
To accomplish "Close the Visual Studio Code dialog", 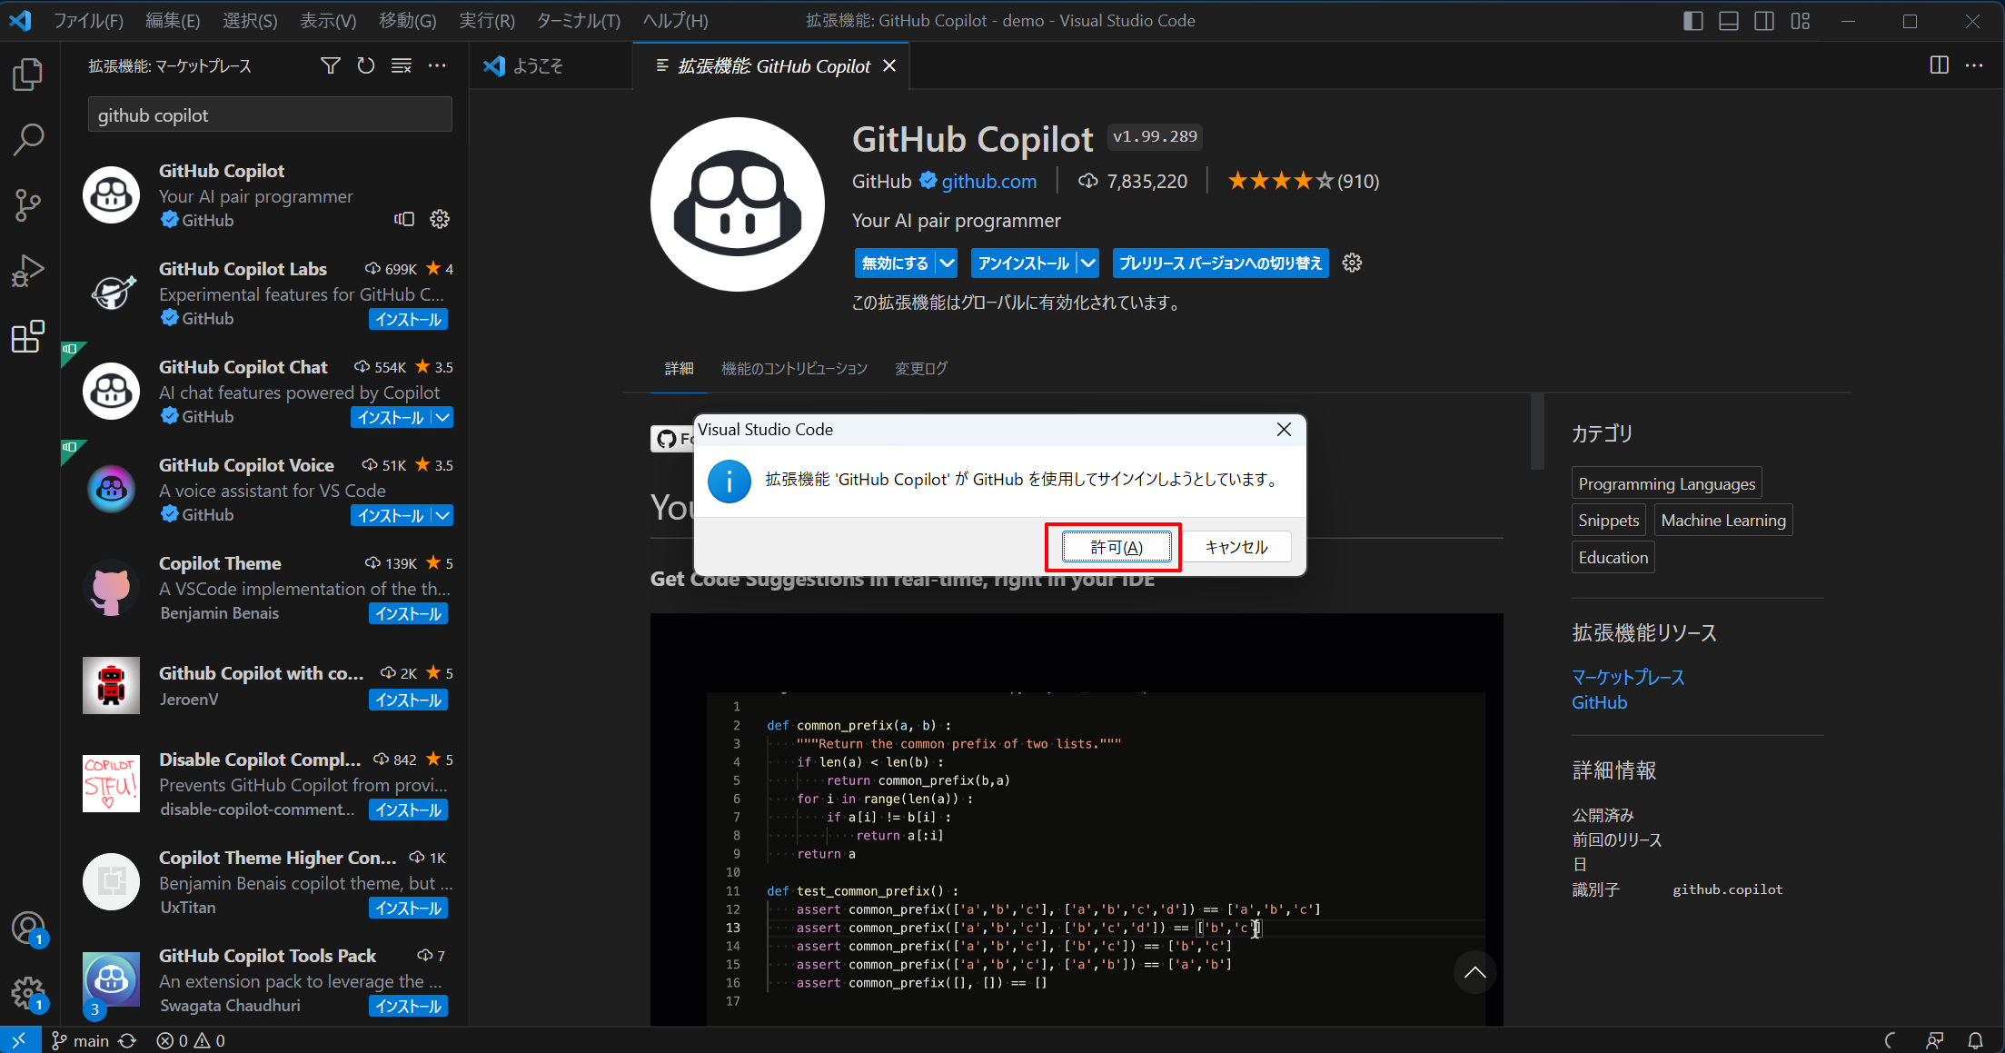I will 1284,430.
